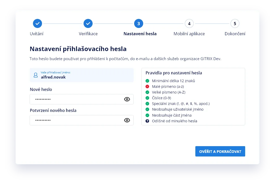This screenshot has height=185, width=275.
Task: Open the Uvítání step label
Action: click(37, 34)
